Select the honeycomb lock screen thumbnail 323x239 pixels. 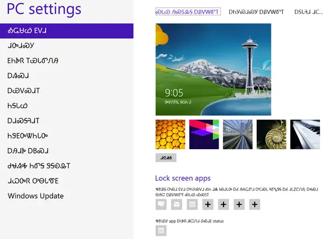pyautogui.click(x=170, y=134)
